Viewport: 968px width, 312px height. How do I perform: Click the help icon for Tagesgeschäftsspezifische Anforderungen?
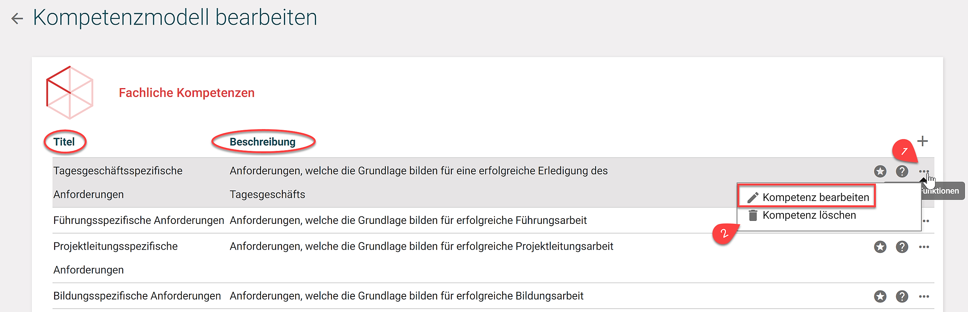pos(902,171)
